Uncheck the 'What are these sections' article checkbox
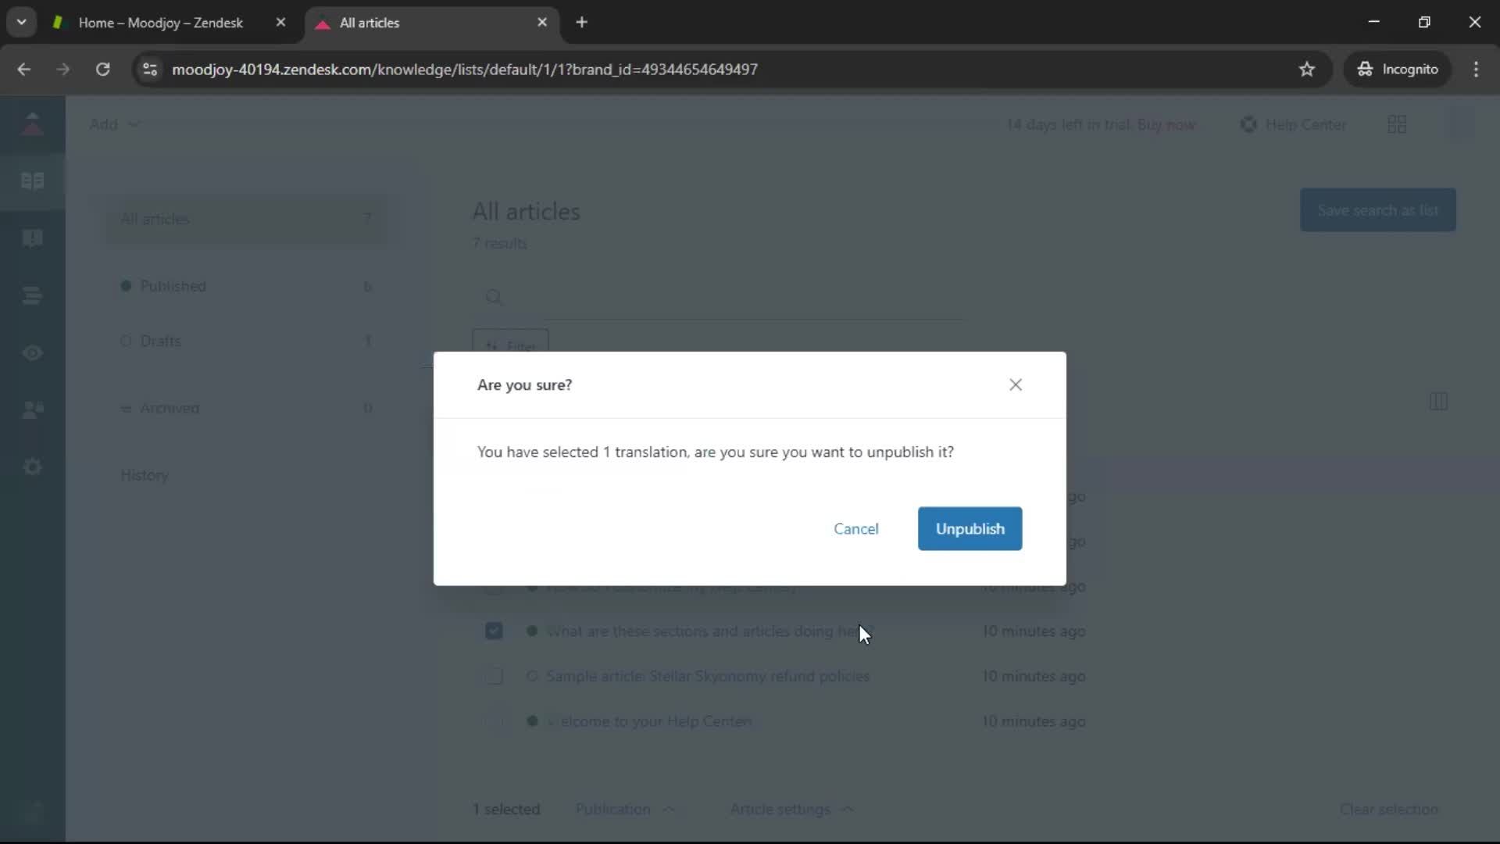Image resolution: width=1500 pixels, height=844 pixels. click(494, 631)
